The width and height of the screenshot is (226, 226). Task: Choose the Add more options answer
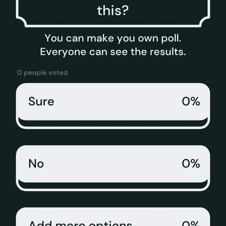(x=113, y=217)
